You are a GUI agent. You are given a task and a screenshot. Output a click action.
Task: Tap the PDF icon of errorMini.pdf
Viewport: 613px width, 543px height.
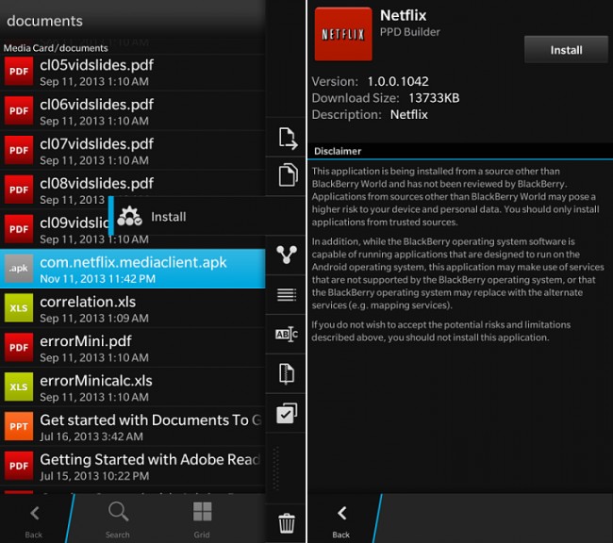[x=19, y=348]
